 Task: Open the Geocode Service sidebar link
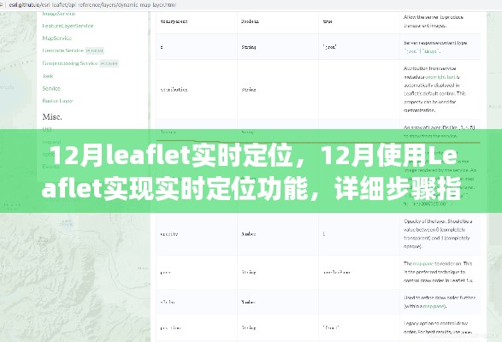coord(62,50)
